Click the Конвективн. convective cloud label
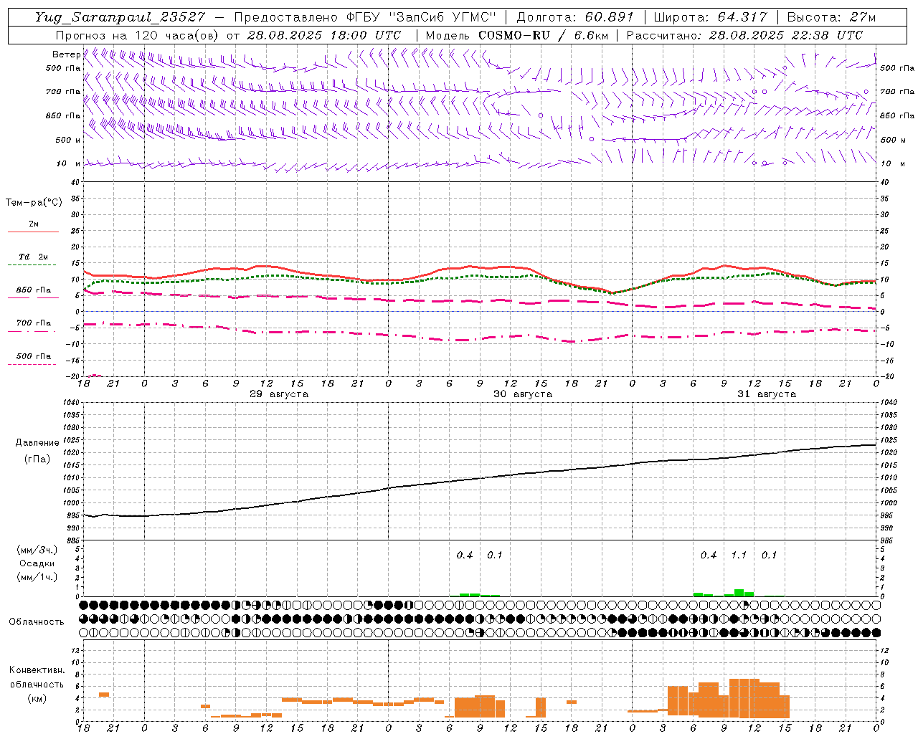 [x=37, y=669]
